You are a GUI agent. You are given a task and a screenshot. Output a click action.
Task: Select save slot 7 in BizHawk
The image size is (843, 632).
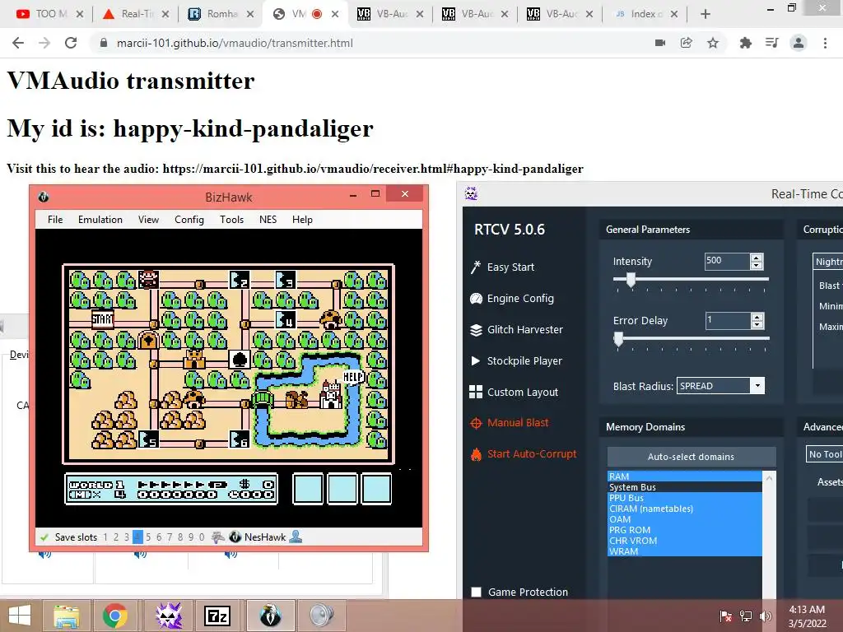tap(170, 537)
